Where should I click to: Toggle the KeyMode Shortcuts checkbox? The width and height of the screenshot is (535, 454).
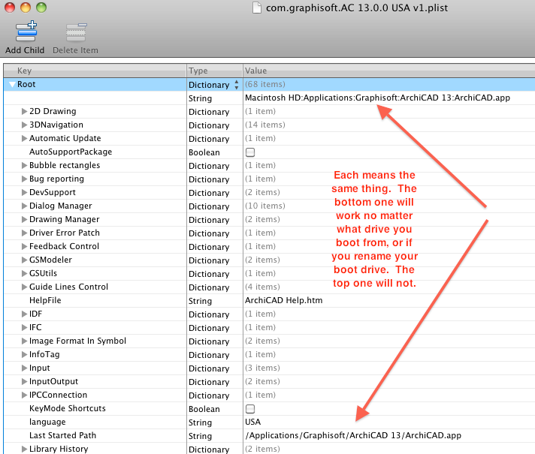pos(250,409)
